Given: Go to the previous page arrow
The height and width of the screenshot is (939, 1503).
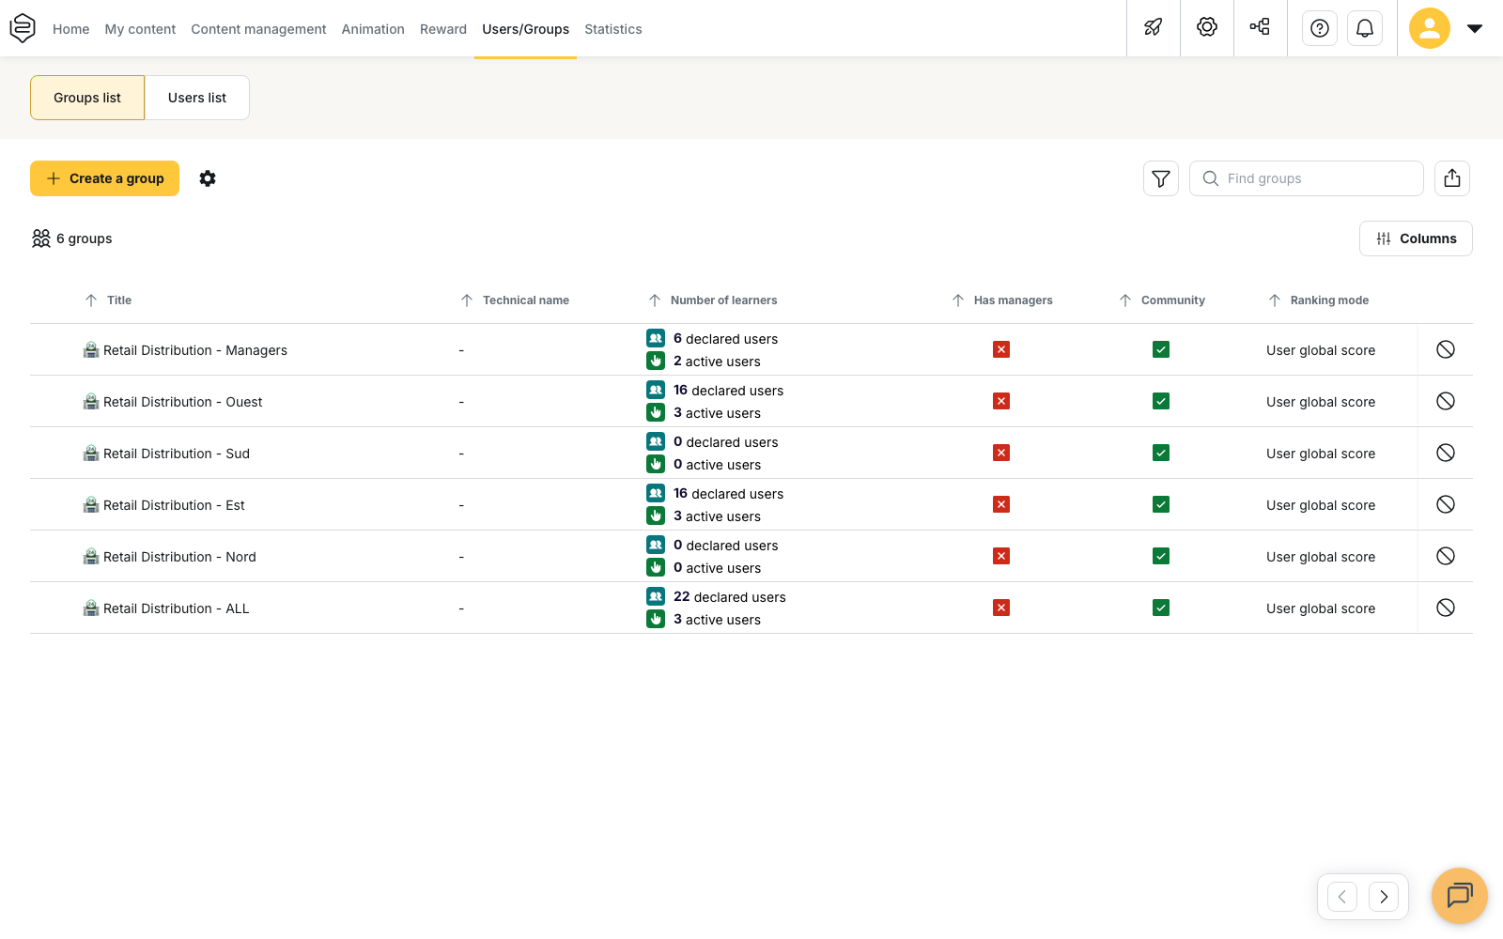Looking at the screenshot, I should coord(1342,897).
